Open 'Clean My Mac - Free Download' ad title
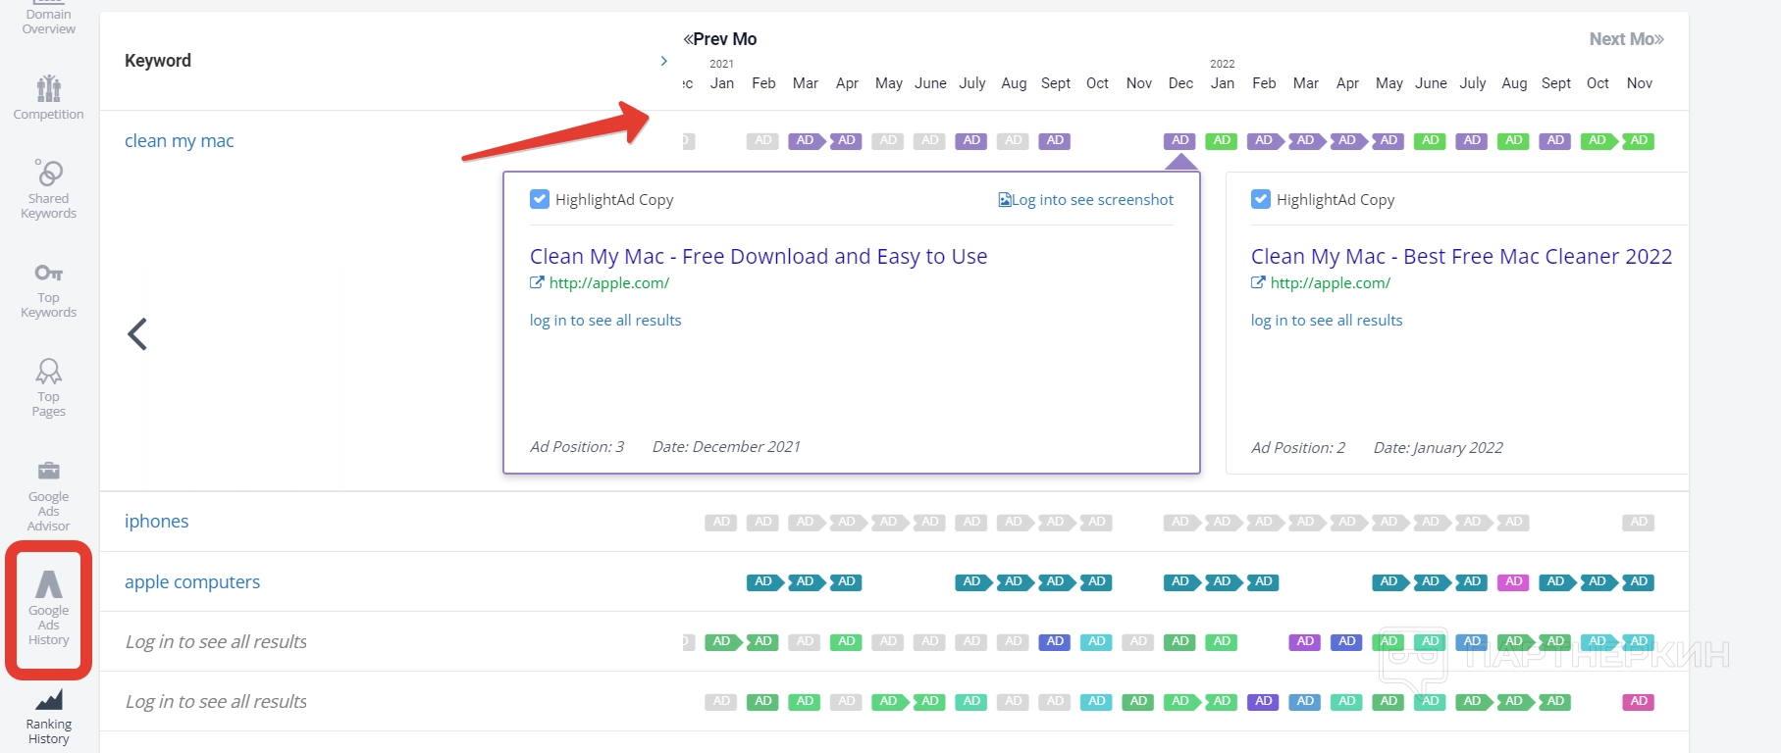This screenshot has height=753, width=1781. 758,257
